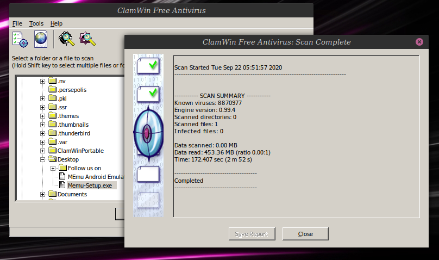Screen dimensions: 439x260
Task: Expand the ClamWinPortable folder
Action: pos(42,151)
